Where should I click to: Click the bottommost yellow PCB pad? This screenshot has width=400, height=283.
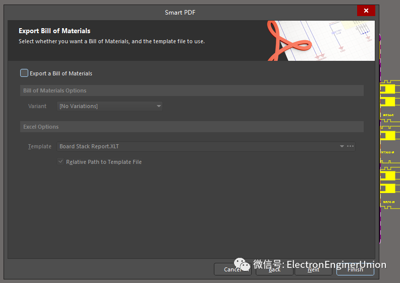coord(388,188)
